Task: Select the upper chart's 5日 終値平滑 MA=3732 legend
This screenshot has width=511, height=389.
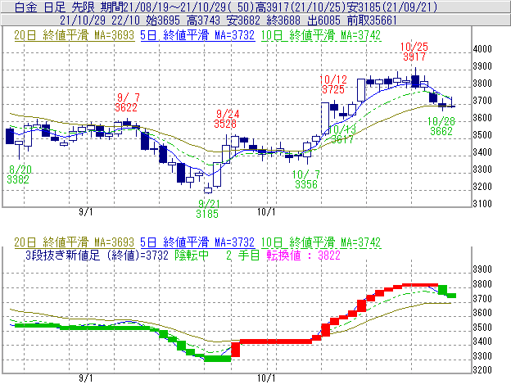Action: (197, 35)
